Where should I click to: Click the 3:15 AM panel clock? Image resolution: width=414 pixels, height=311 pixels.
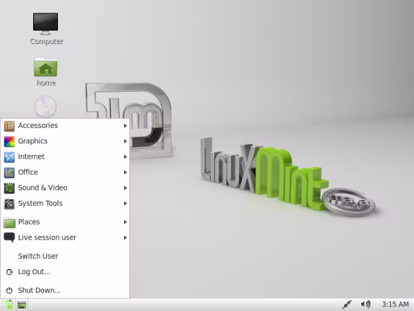396,305
